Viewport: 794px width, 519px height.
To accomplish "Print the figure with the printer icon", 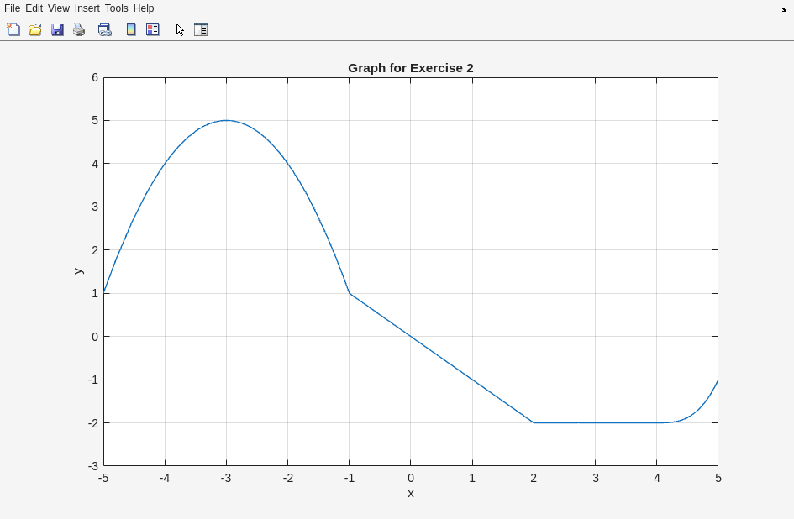I will (x=79, y=29).
